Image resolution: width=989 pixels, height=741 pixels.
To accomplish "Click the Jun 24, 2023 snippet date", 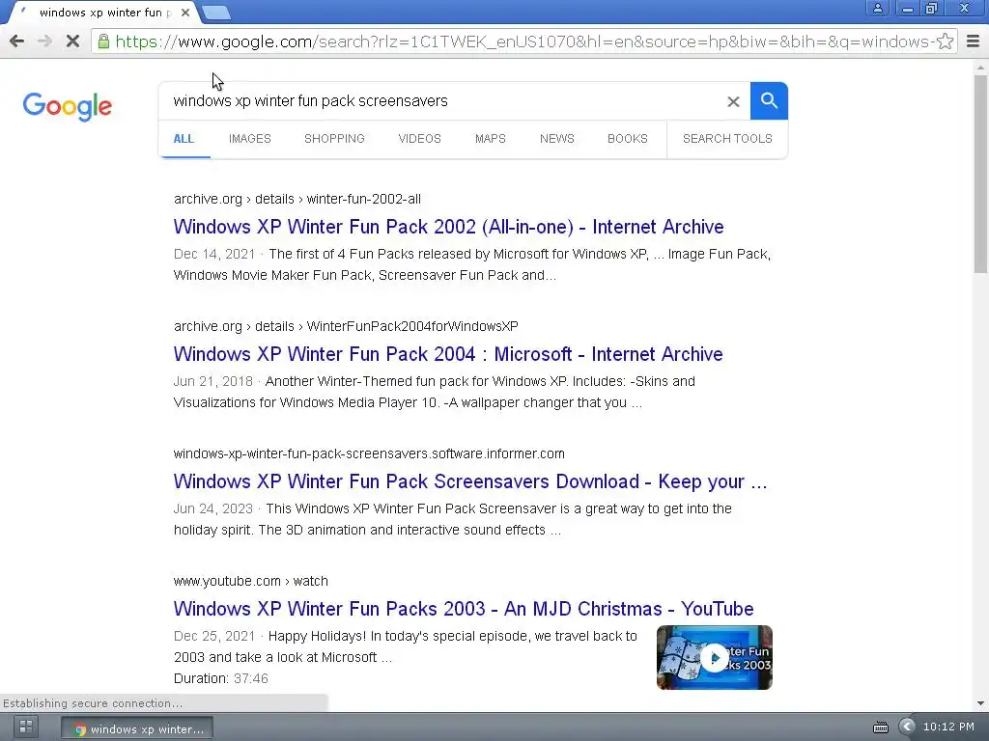I will point(213,508).
